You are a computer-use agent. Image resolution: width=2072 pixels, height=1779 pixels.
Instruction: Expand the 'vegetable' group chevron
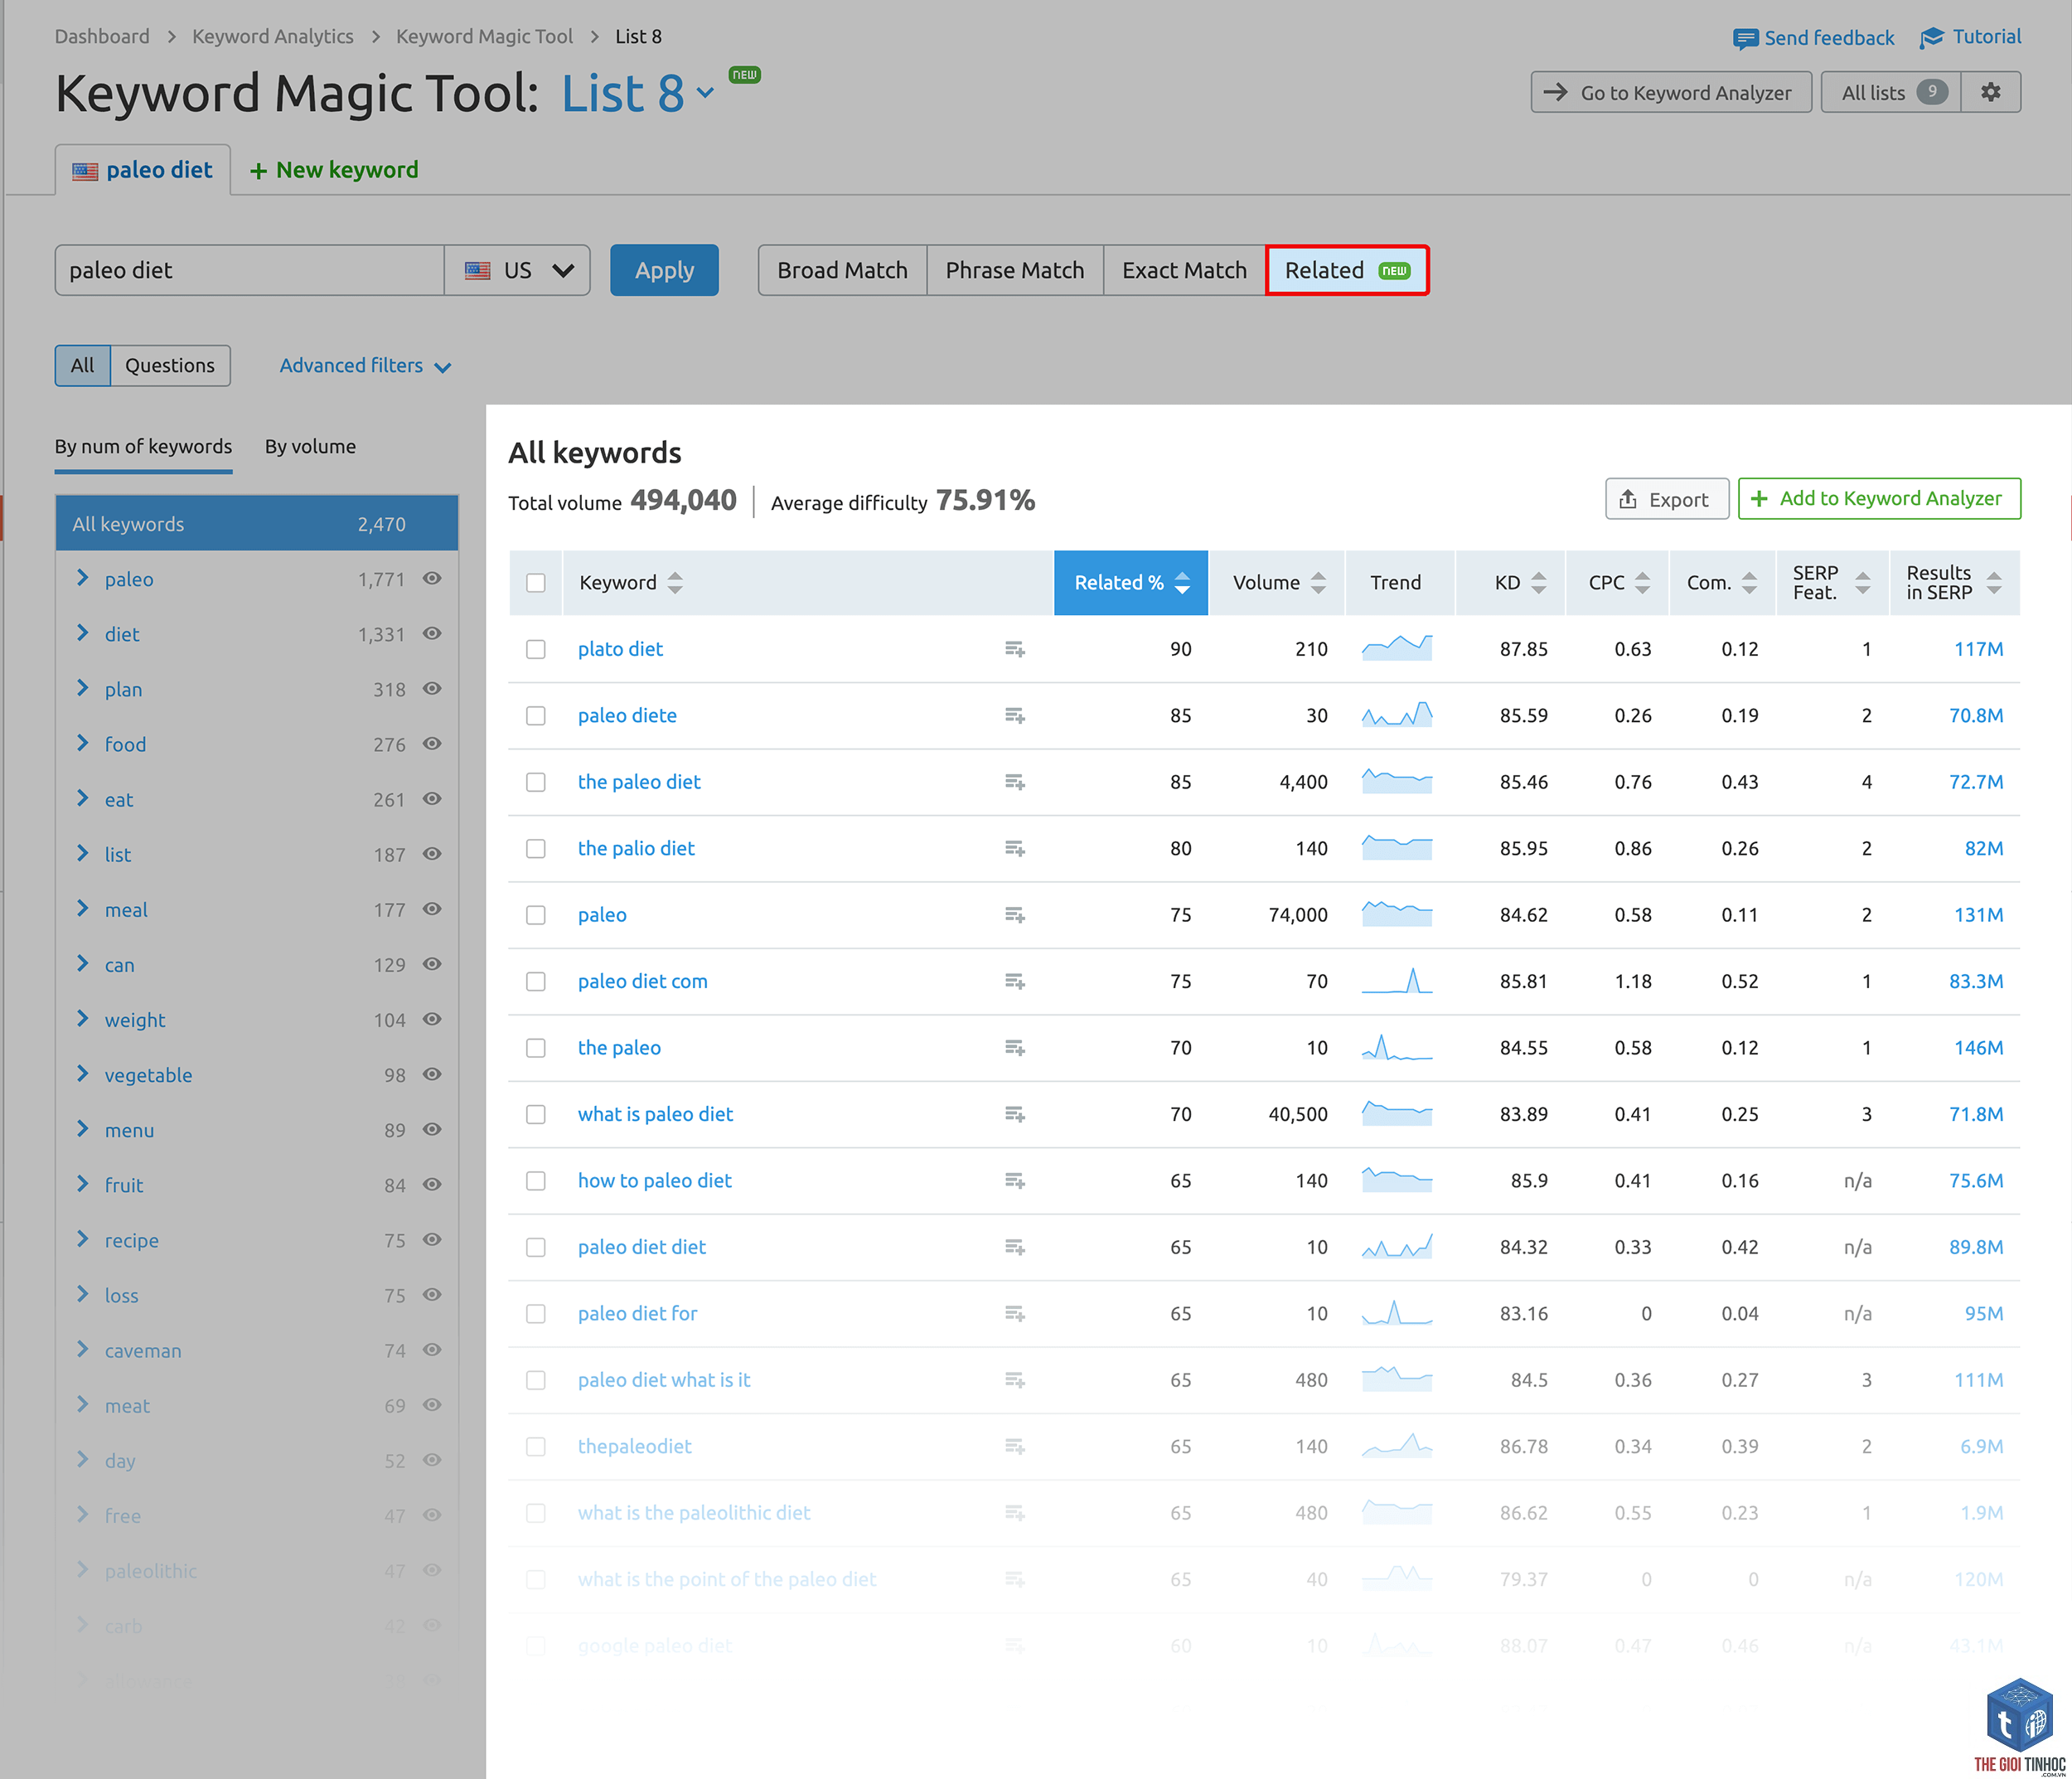click(83, 1074)
